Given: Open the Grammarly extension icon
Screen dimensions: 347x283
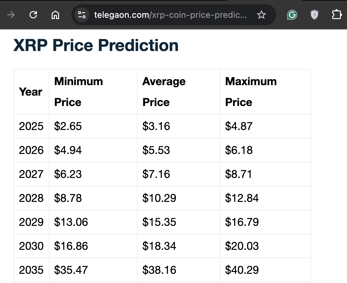Looking at the screenshot, I should click(x=292, y=15).
